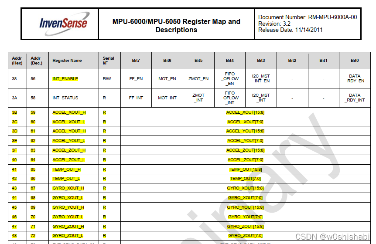Click the 'Addr (Hex)' column header

coord(17,61)
